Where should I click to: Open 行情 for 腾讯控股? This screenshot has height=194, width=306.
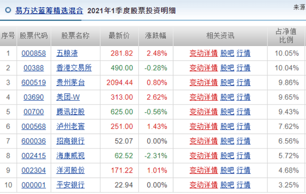tap(243, 112)
